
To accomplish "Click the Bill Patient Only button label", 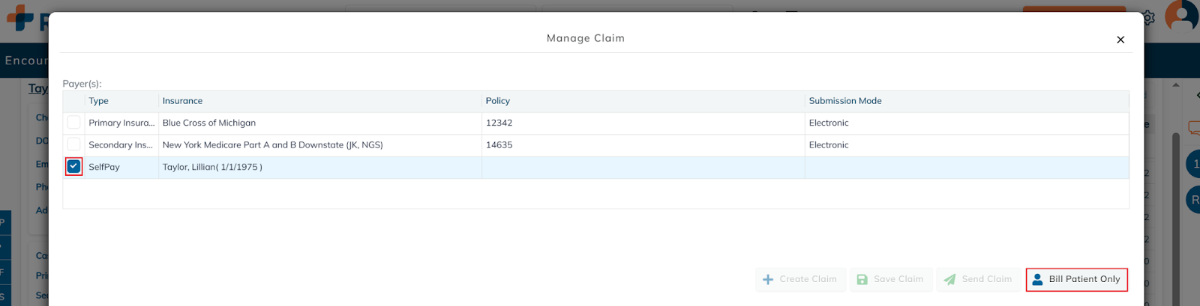I will (1084, 279).
